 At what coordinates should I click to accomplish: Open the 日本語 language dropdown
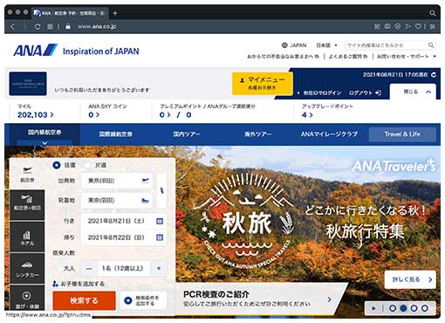tap(326, 45)
